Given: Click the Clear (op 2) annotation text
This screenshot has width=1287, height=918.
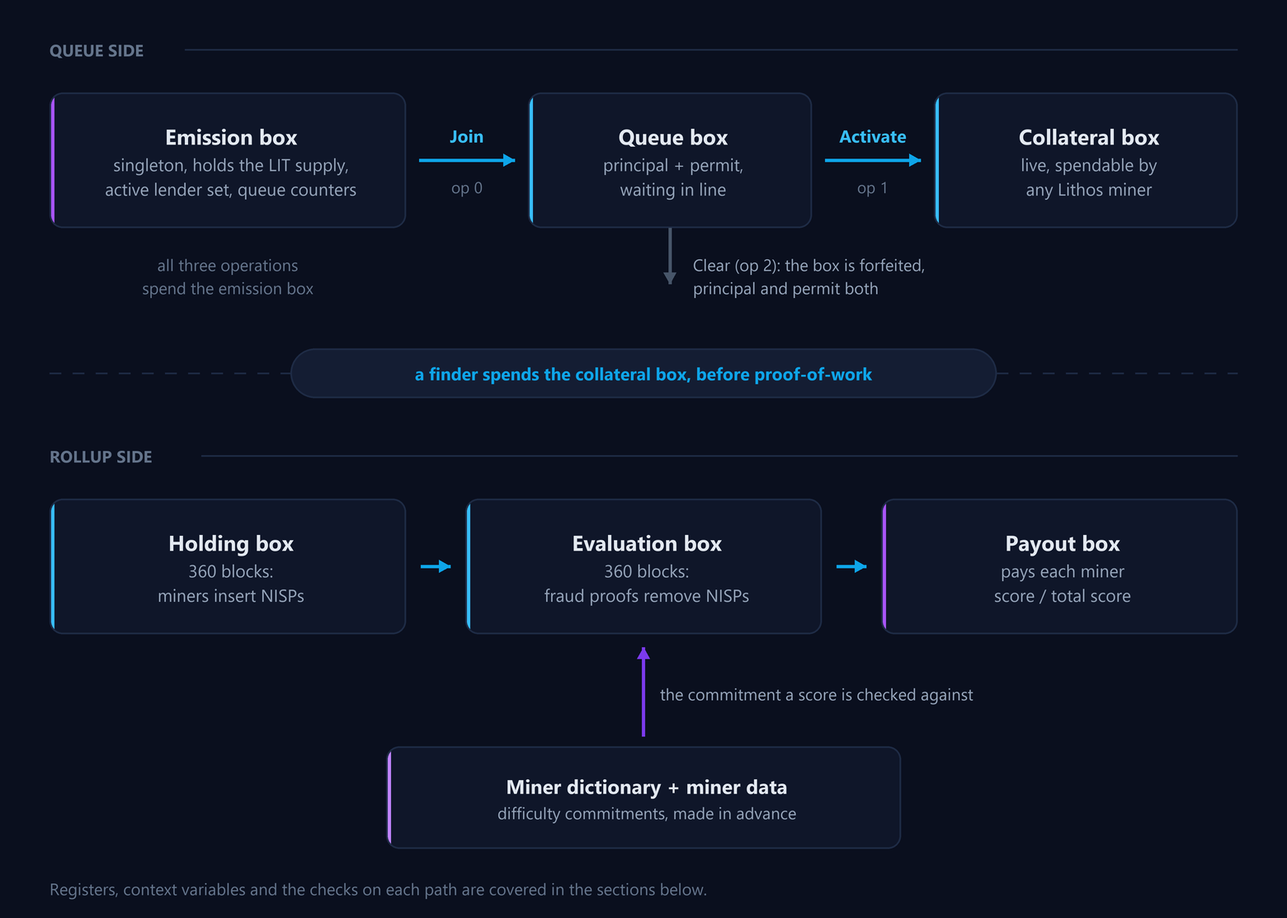Looking at the screenshot, I should point(808,277).
